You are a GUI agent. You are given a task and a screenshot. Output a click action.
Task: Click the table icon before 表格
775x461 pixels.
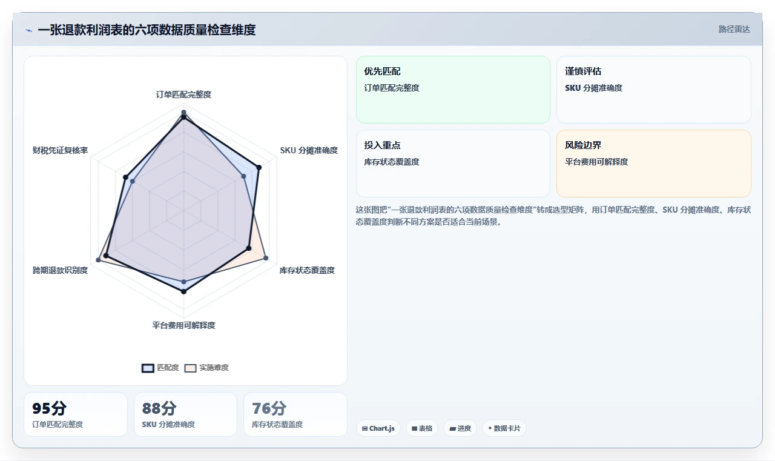tap(414, 428)
